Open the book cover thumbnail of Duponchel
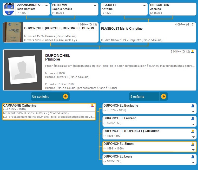The height and width of the screenshot is (170, 198). 9,32
